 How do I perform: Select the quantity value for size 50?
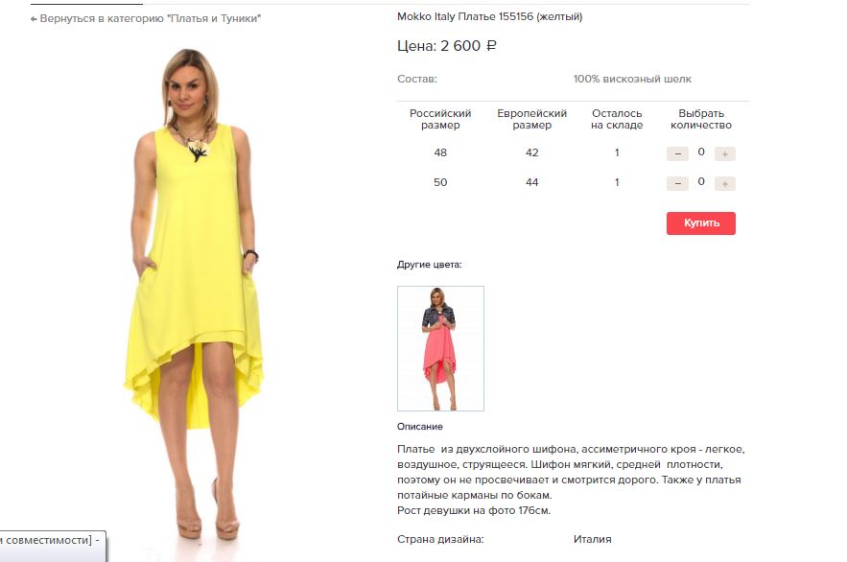coord(701,182)
